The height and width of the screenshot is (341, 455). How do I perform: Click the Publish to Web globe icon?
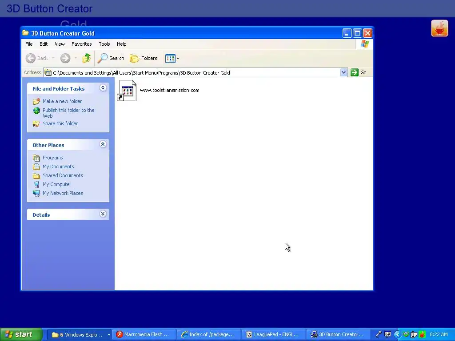[36, 111]
